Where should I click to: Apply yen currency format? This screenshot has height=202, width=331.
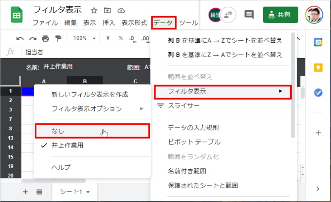click(x=108, y=38)
